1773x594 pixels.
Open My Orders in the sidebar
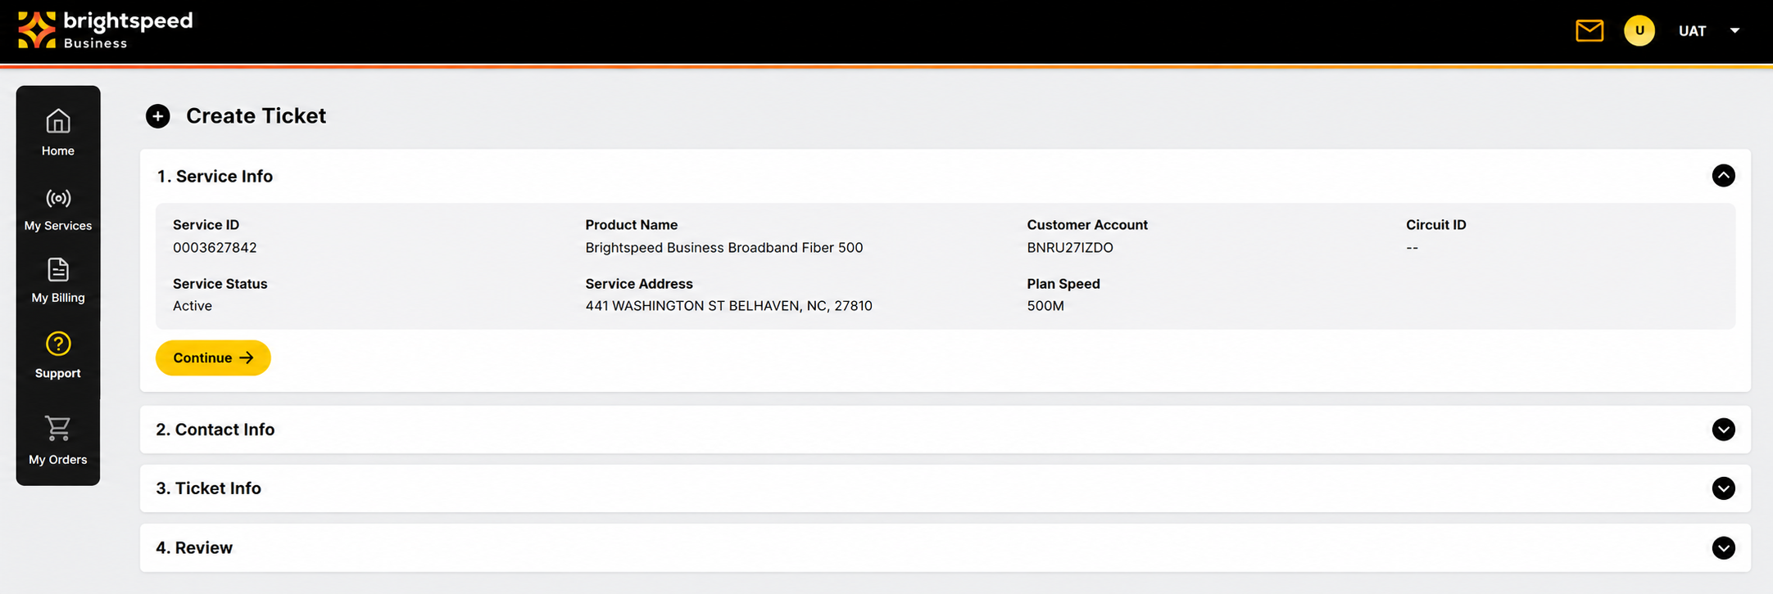click(58, 441)
